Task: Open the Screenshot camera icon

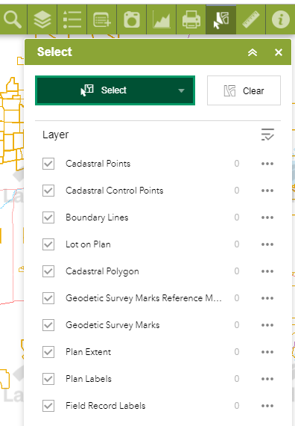Action: click(132, 19)
